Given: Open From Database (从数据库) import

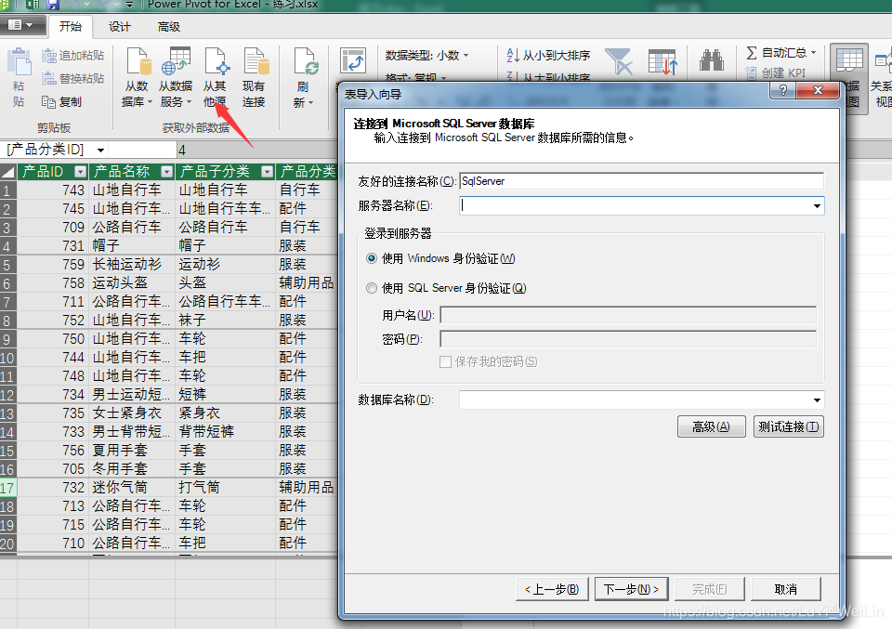Looking at the screenshot, I should 138,77.
